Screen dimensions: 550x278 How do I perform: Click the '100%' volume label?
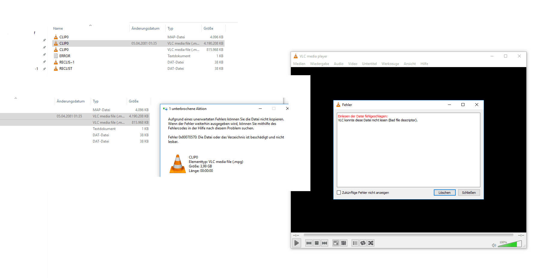click(503, 242)
